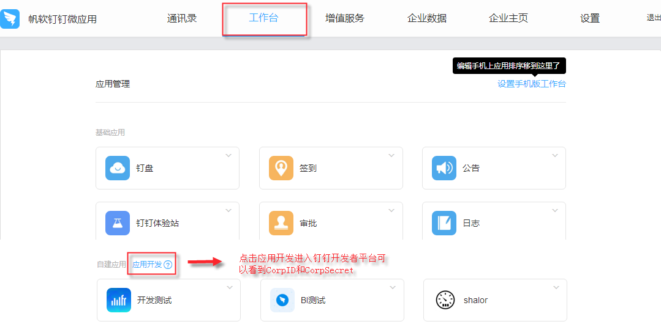Open the 日志 notebook icon
This screenshot has width=661, height=327.
click(x=444, y=223)
